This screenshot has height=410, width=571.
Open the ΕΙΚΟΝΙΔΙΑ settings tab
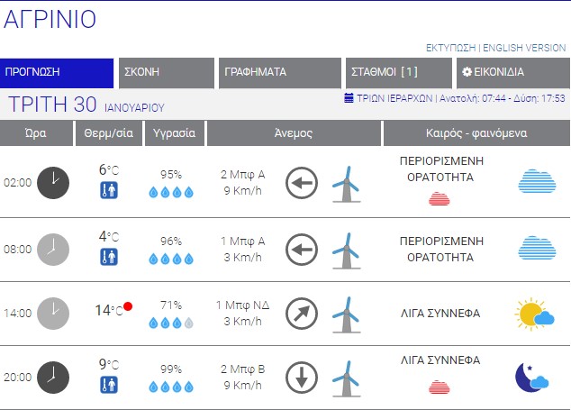pos(510,73)
